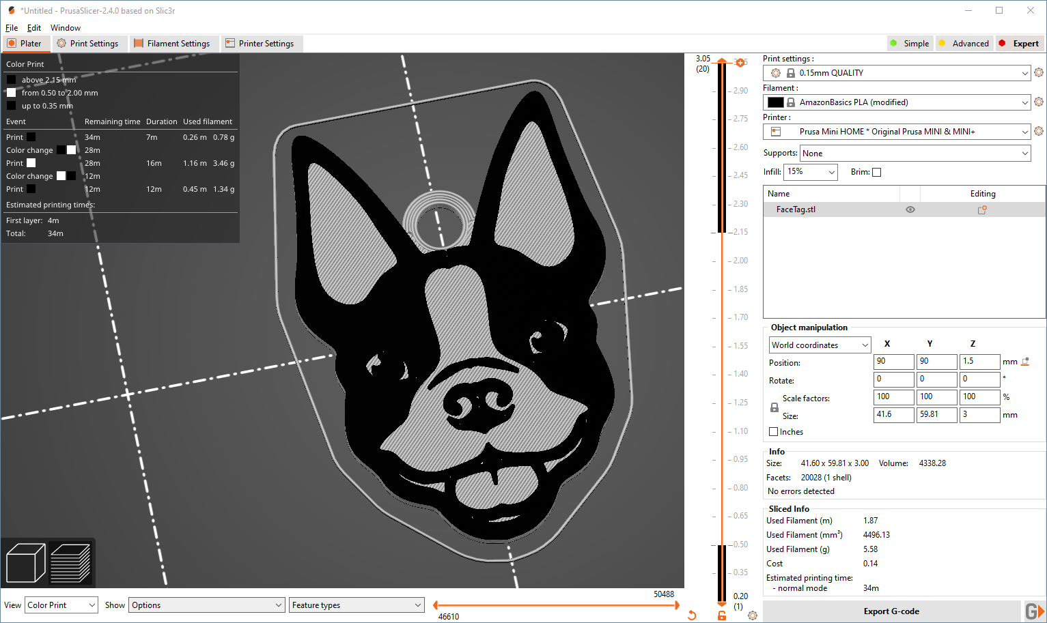Click the FaceTag.stl editing icon

pos(982,209)
